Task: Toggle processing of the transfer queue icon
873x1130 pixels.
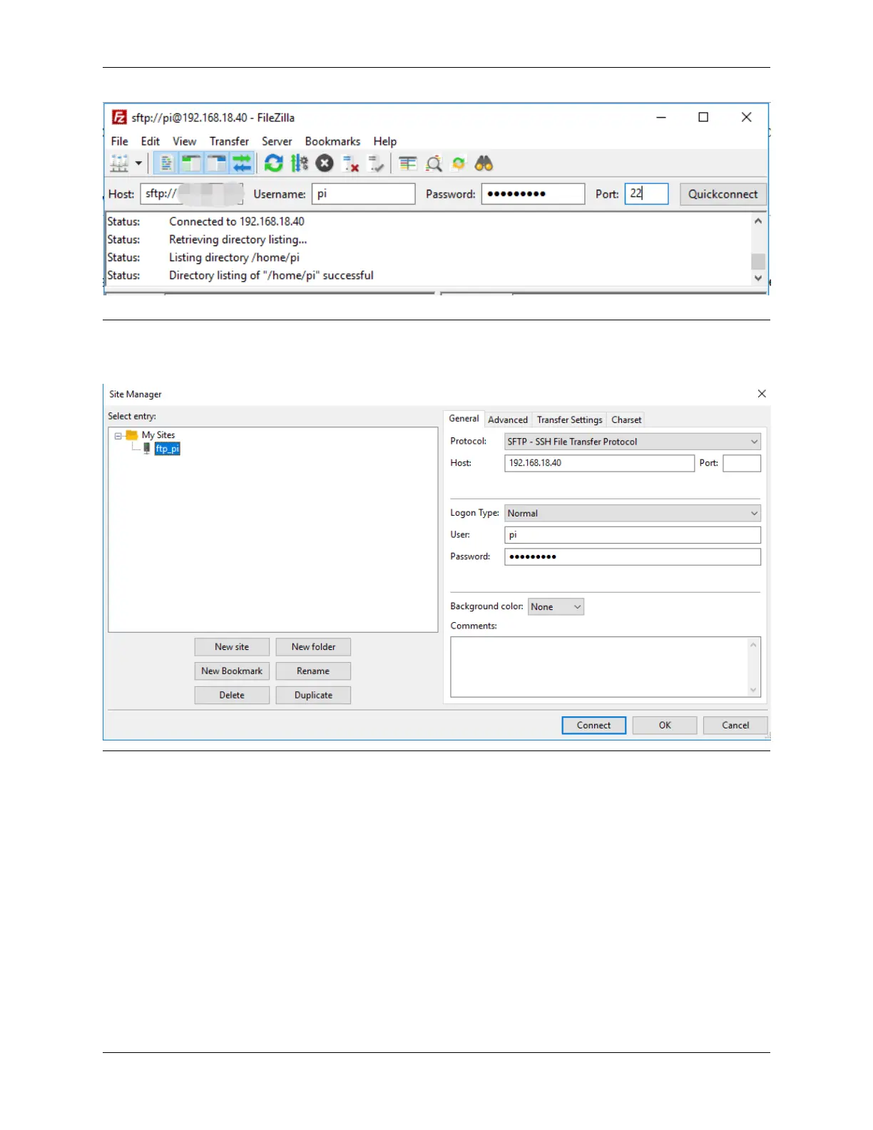Action: coord(300,164)
